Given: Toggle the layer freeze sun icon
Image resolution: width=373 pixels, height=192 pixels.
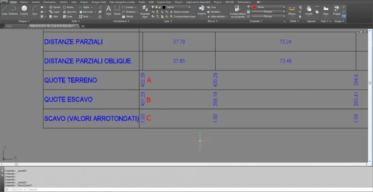Looking at the screenshot, I should pos(156,7).
